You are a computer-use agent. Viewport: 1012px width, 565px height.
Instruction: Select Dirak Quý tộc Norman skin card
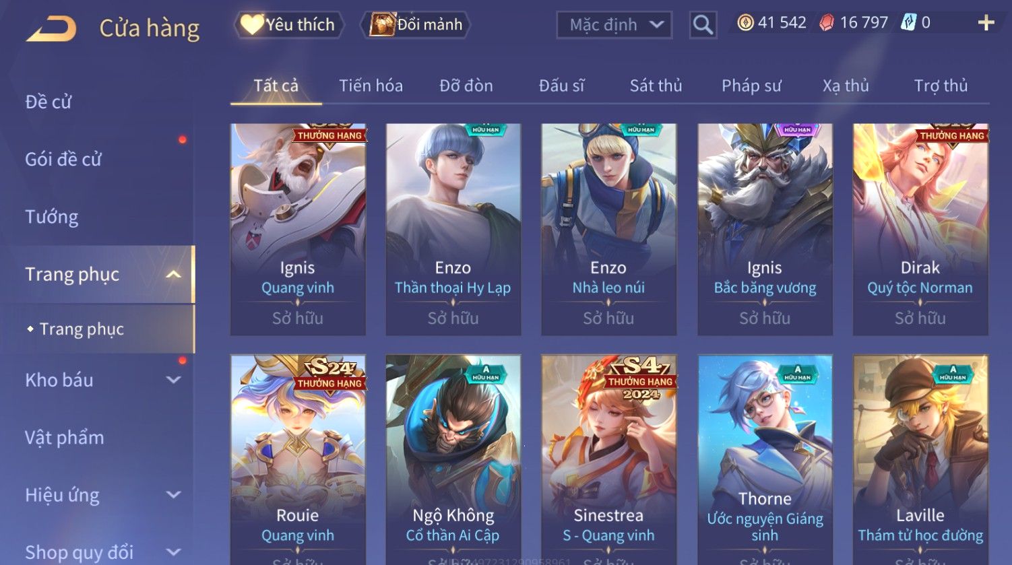click(920, 229)
